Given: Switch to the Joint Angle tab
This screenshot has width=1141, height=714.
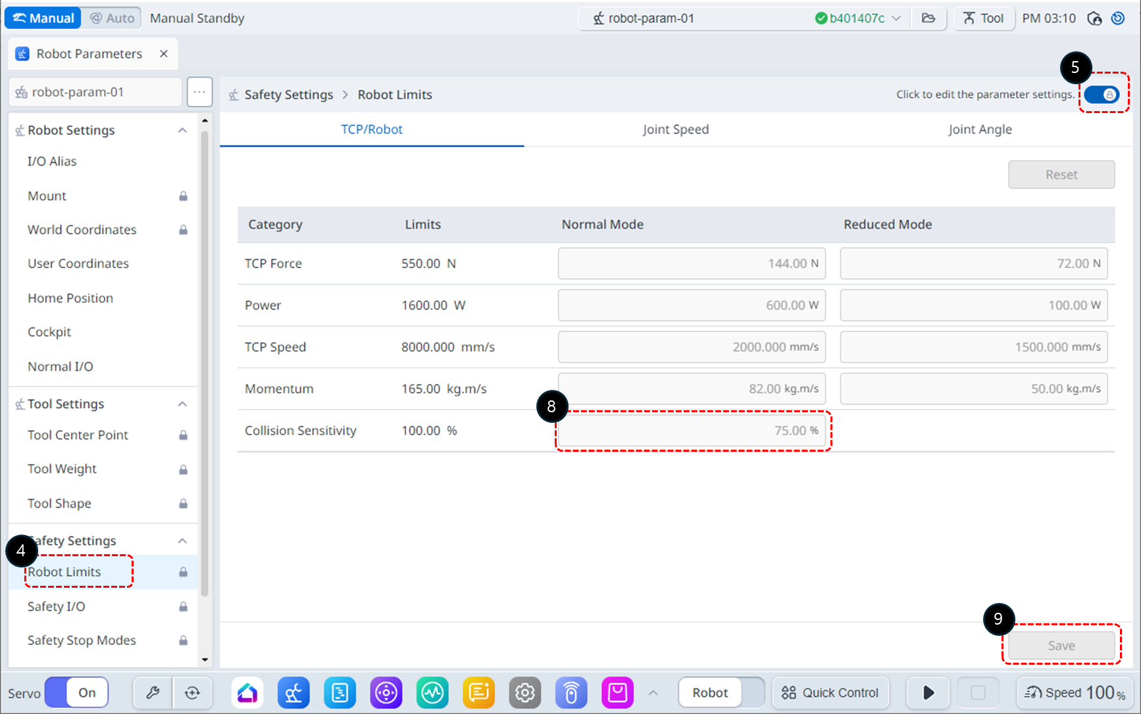Looking at the screenshot, I should coord(979,130).
